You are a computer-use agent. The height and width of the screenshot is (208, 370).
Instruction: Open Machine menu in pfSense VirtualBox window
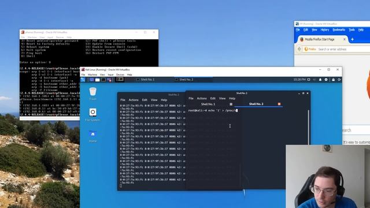click(32, 37)
